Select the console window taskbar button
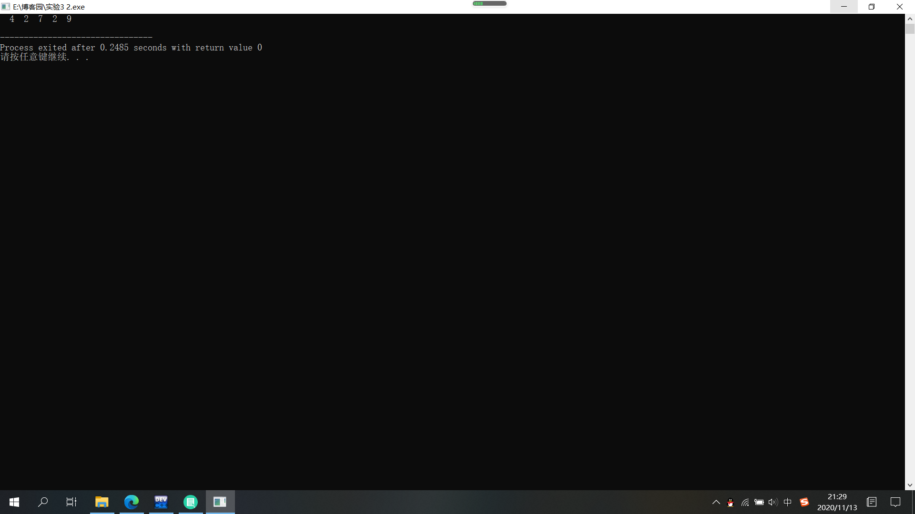The image size is (915, 514). 220,502
